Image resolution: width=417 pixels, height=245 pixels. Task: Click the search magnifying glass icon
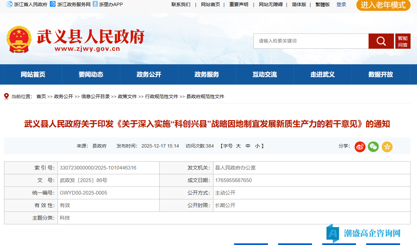(381, 41)
